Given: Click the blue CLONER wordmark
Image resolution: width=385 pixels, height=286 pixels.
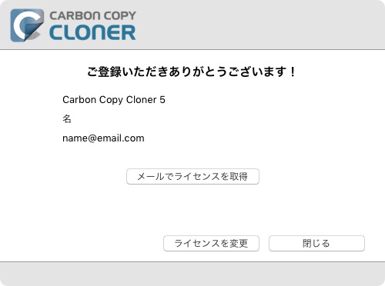Looking at the screenshot, I should (92, 32).
